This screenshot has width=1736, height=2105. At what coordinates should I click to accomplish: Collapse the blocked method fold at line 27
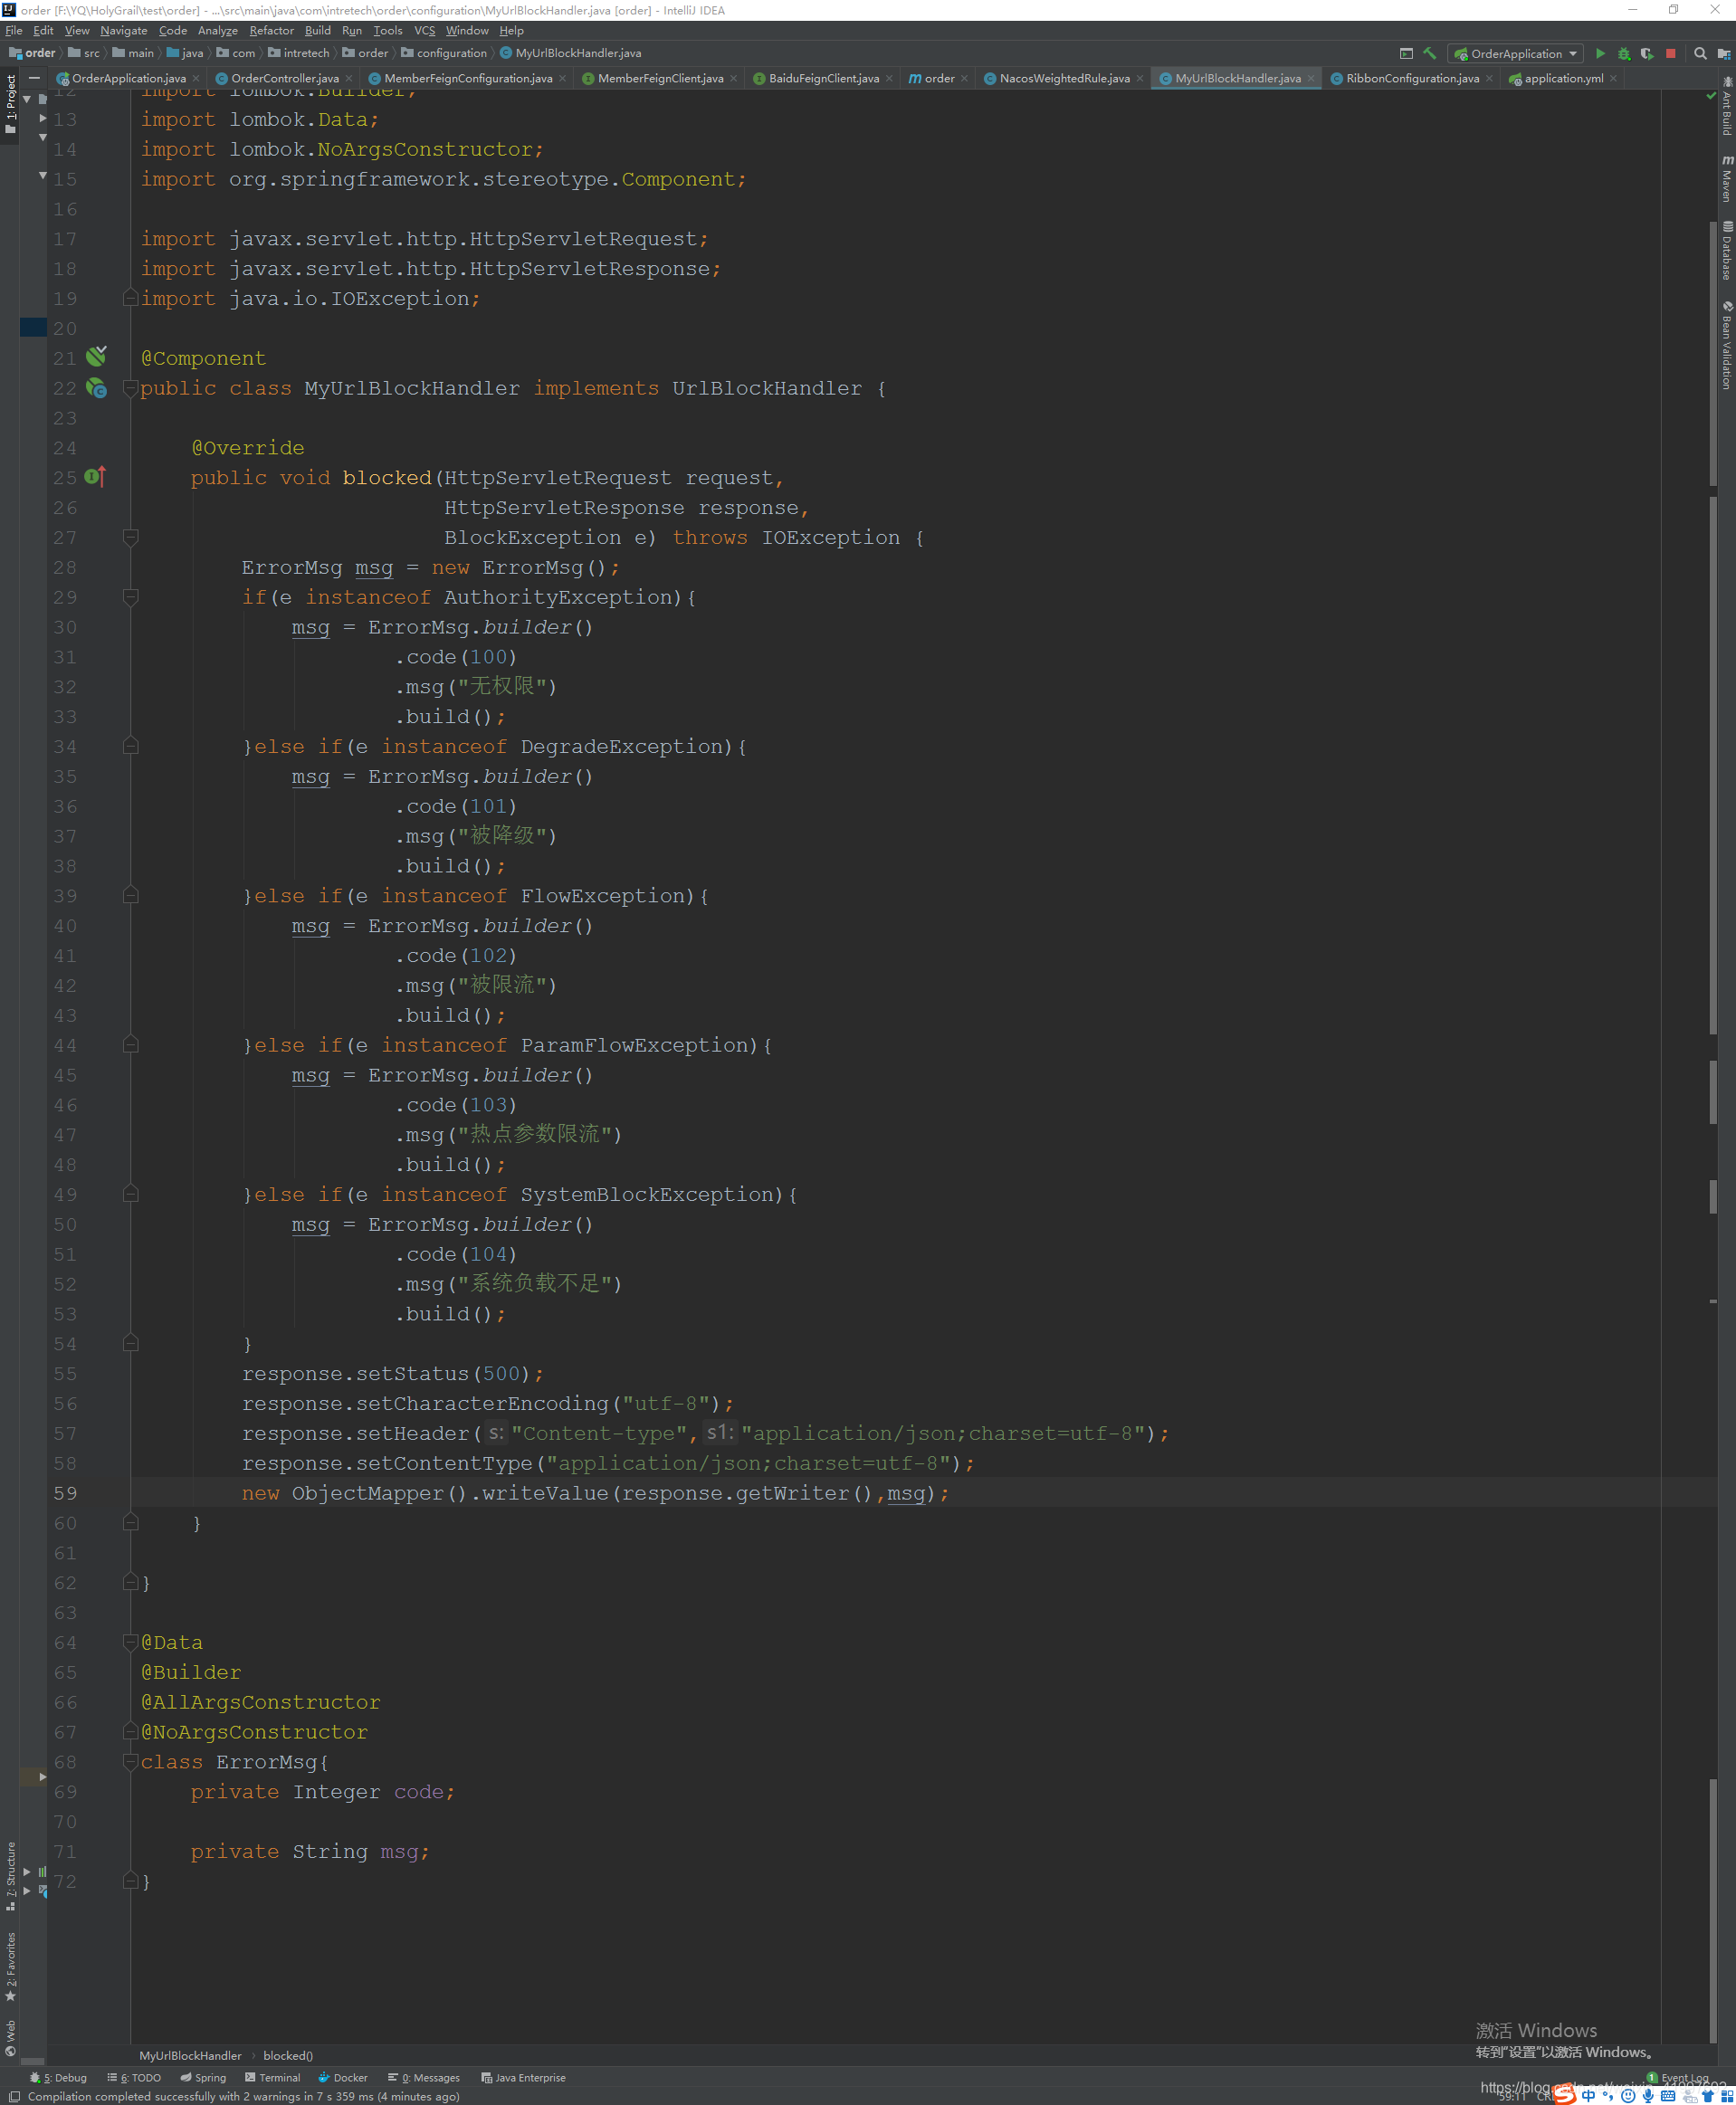click(130, 537)
